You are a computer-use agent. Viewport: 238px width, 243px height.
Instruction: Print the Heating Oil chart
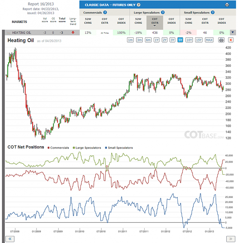click(x=221, y=40)
